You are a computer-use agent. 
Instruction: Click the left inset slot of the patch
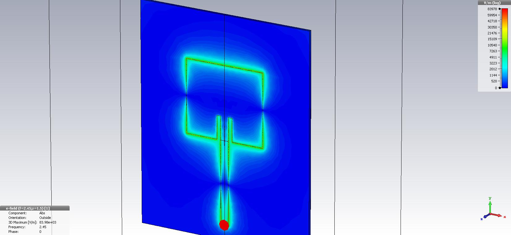tap(219, 127)
